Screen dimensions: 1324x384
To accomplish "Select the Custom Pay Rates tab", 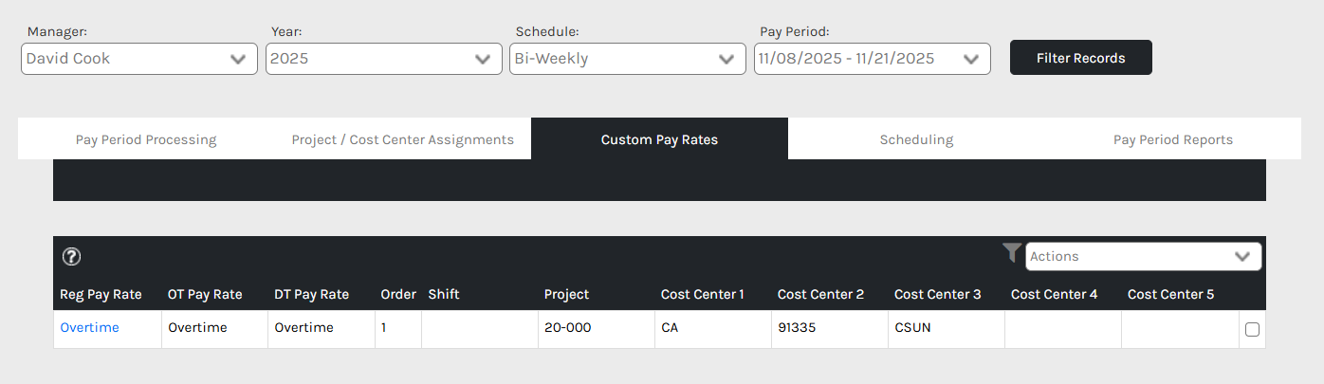I will pos(659,139).
